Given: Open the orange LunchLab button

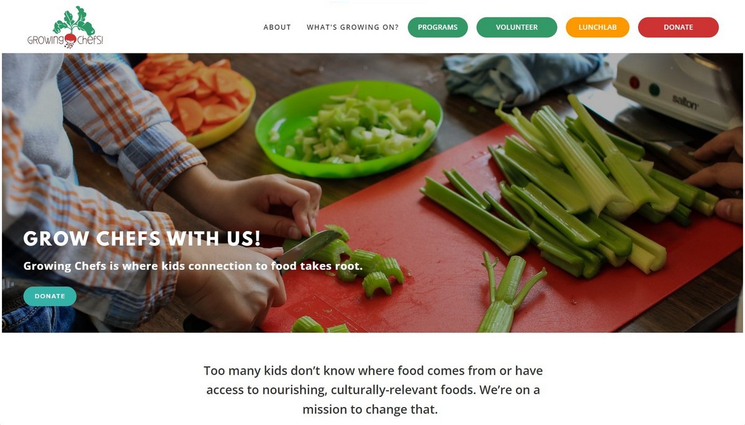Looking at the screenshot, I should click(x=597, y=27).
